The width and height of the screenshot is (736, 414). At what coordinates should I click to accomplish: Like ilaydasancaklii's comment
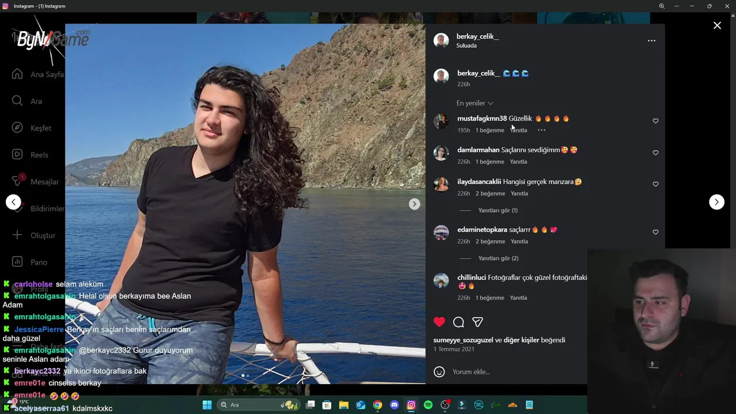coord(655,184)
